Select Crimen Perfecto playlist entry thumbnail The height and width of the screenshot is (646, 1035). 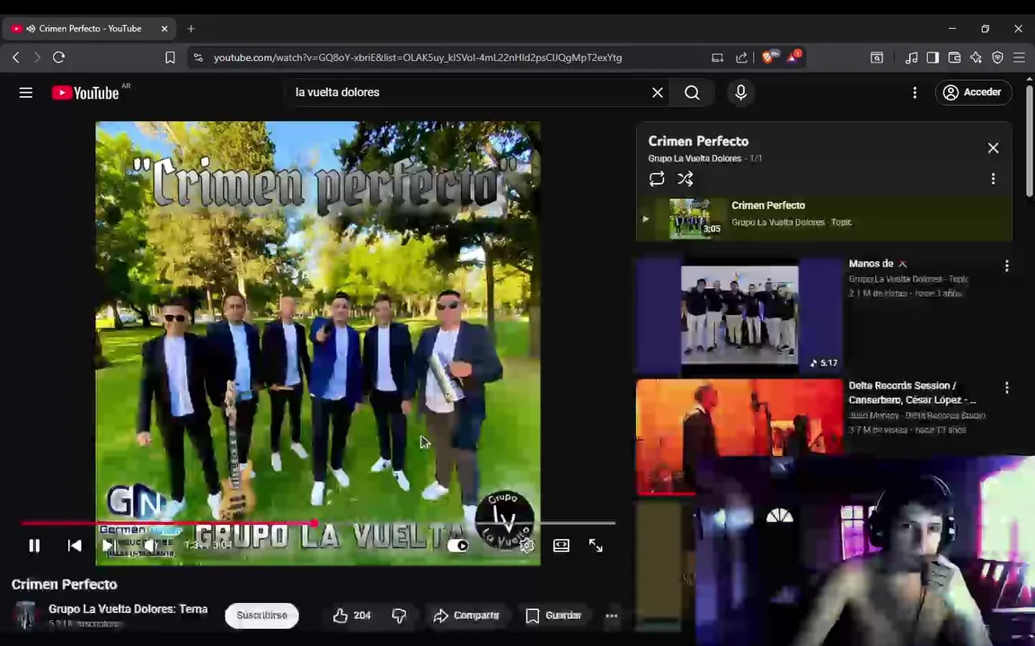[x=697, y=218]
